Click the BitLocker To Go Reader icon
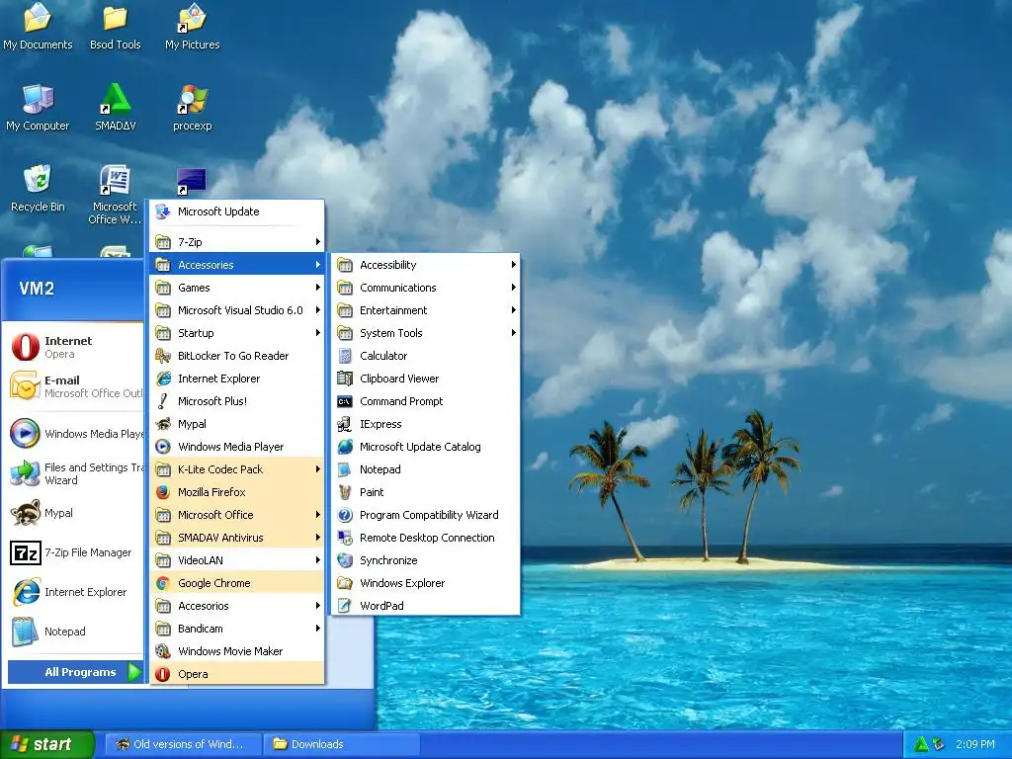The image size is (1012, 759). [163, 356]
